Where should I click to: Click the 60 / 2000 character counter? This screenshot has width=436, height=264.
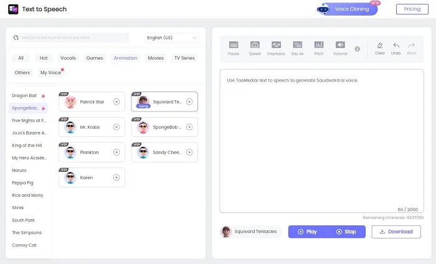407,209
